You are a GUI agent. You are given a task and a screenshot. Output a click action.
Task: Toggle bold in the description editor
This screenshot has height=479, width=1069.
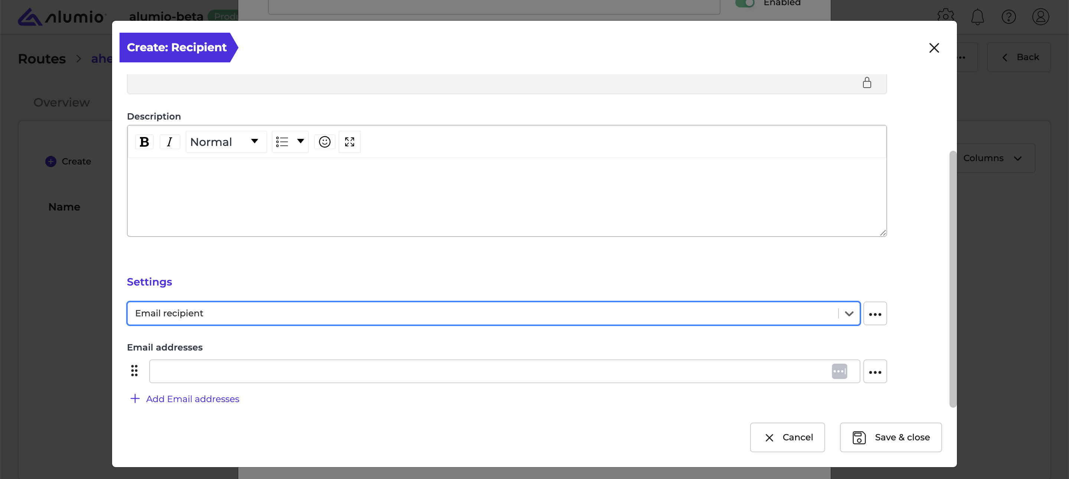click(x=144, y=142)
